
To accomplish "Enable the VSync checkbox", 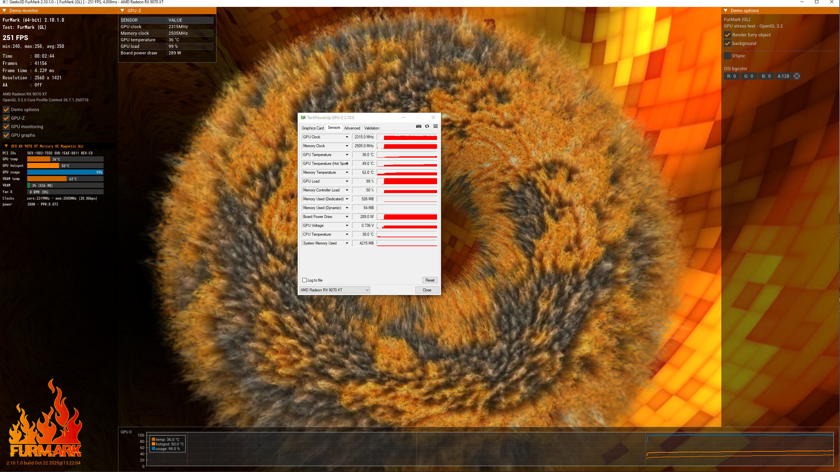I will click(x=727, y=56).
